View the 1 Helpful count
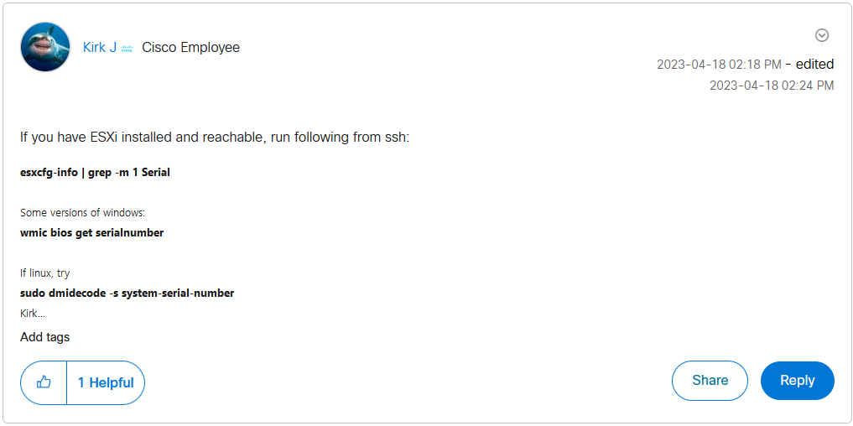This screenshot has height=426, width=853. (106, 382)
